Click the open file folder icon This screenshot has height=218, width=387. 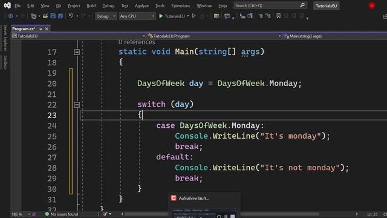point(45,16)
